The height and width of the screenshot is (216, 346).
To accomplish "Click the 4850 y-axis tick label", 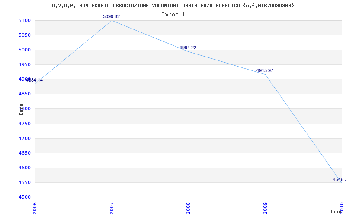I will 25,94.
